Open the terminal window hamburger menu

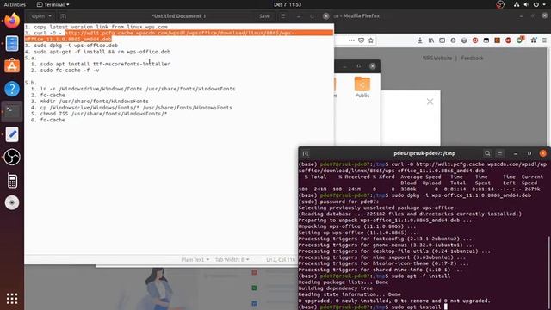click(x=499, y=153)
